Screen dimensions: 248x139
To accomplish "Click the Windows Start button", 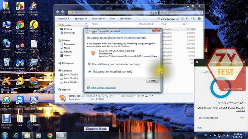I will point(5,136).
